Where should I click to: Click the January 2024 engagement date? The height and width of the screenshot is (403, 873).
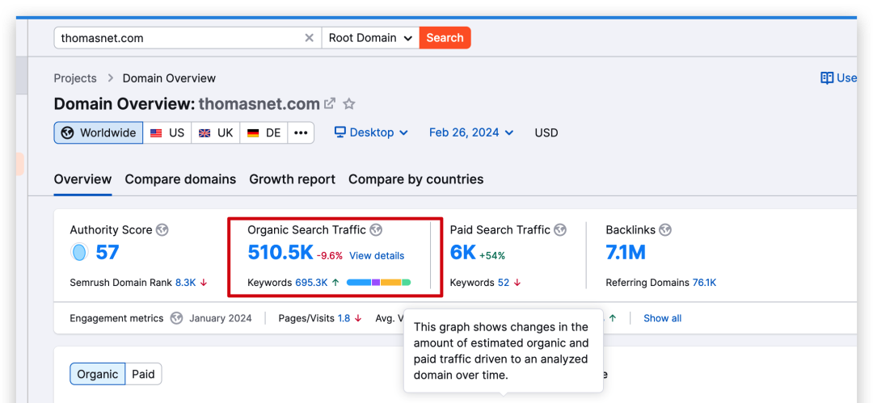tap(221, 318)
